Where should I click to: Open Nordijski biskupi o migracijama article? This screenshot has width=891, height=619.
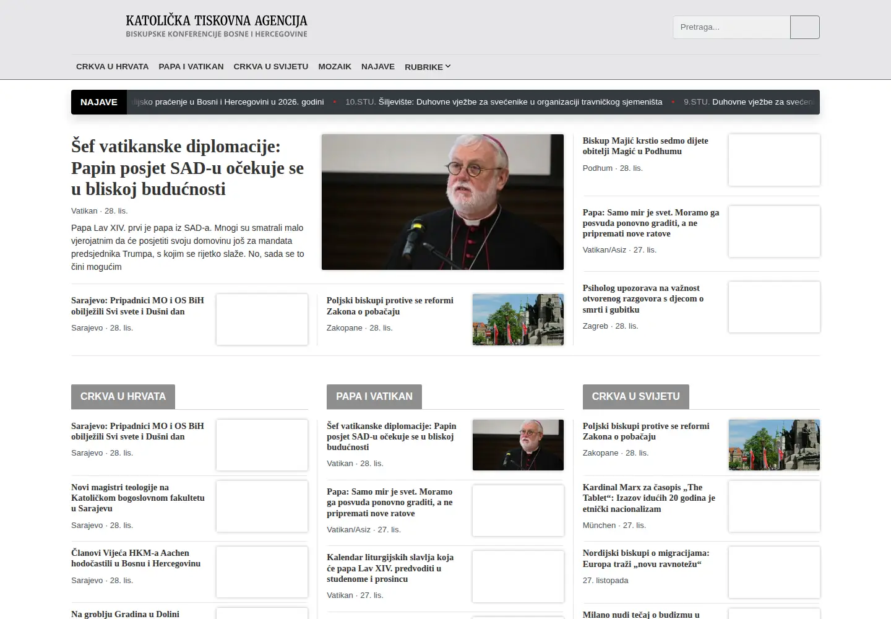(646, 559)
